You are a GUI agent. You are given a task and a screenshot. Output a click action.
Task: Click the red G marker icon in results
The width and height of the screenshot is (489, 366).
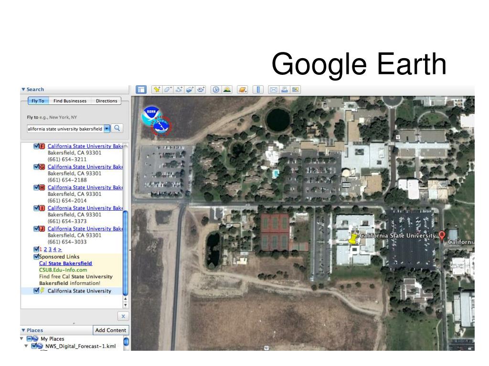(42, 167)
